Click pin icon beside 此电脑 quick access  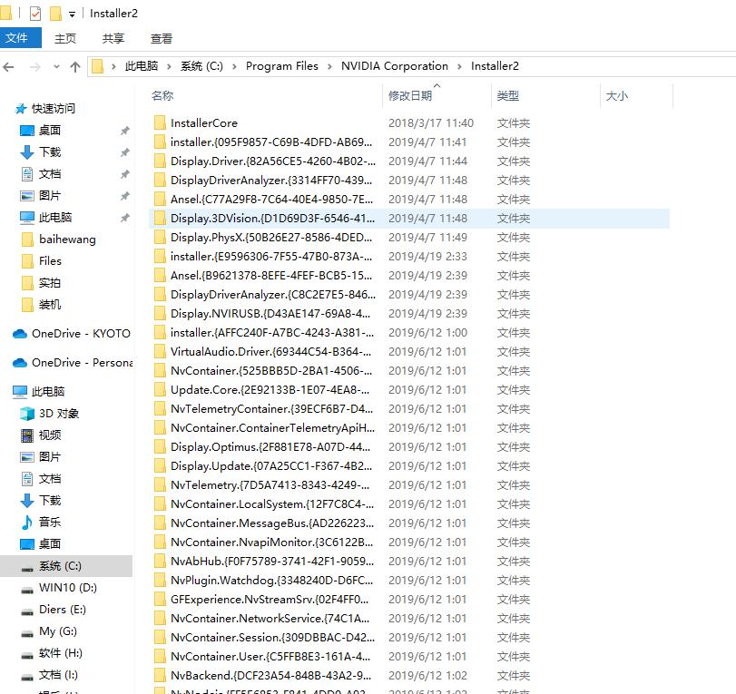click(x=125, y=218)
